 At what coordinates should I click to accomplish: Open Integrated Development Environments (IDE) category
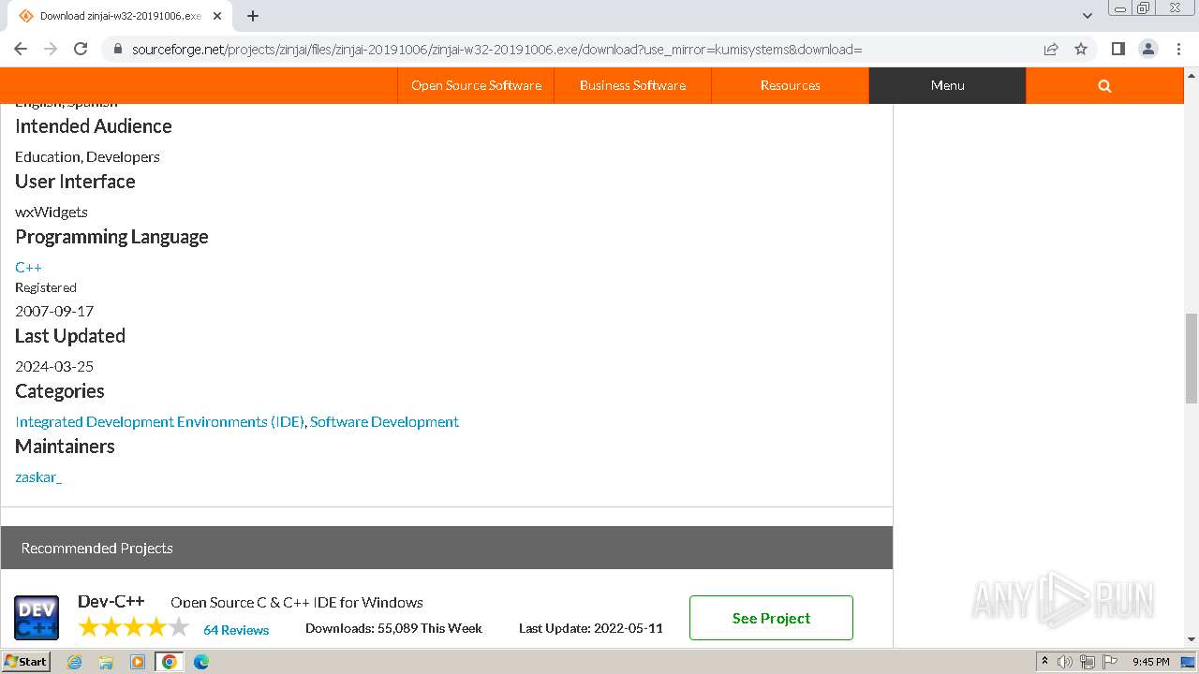pos(159,421)
